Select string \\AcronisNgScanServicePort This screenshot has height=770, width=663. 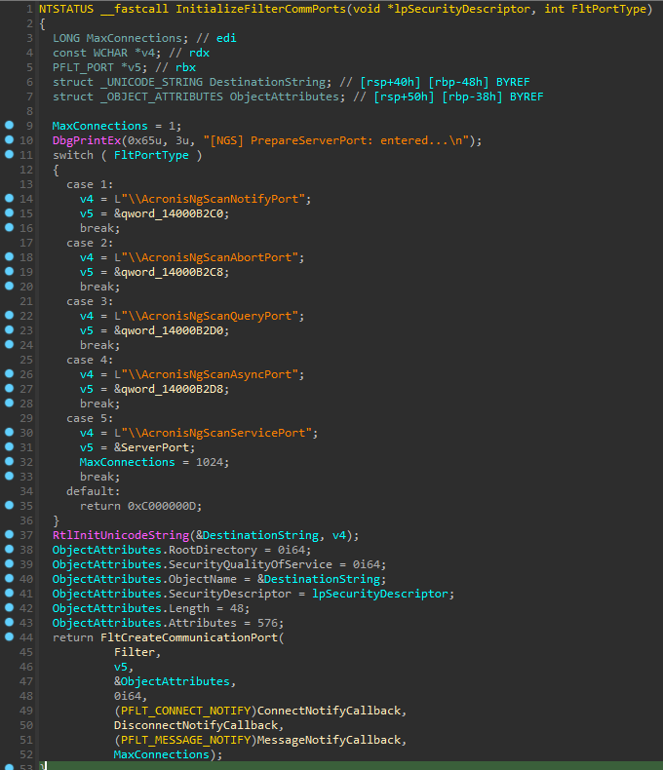click(x=216, y=433)
